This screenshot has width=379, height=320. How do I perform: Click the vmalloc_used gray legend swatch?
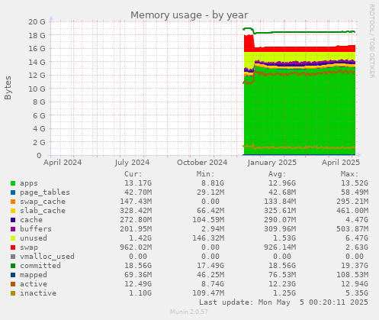click(x=13, y=257)
